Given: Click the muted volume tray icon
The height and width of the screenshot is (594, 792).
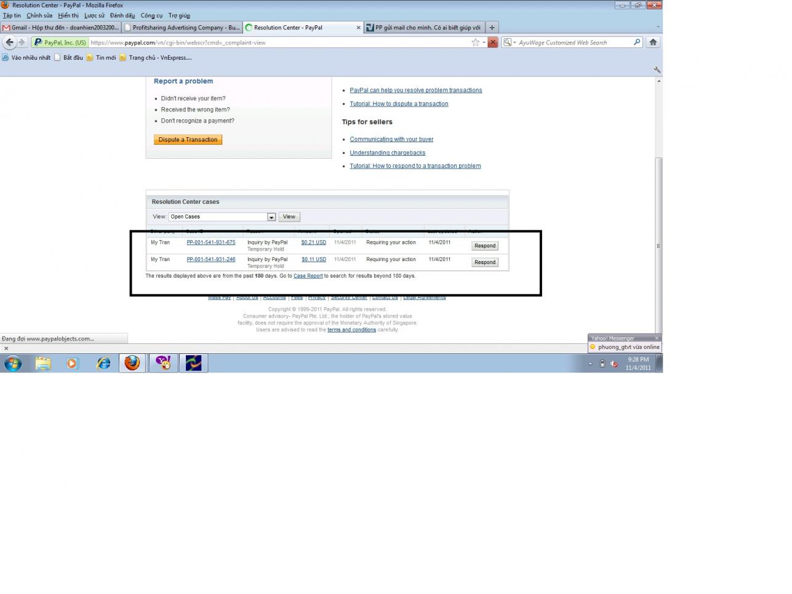Looking at the screenshot, I should click(x=614, y=364).
